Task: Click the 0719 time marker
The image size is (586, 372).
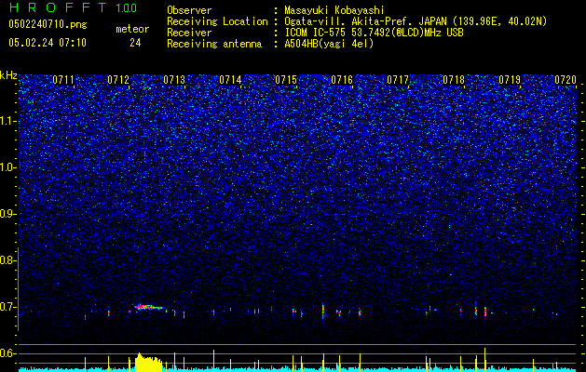Action: pos(510,80)
